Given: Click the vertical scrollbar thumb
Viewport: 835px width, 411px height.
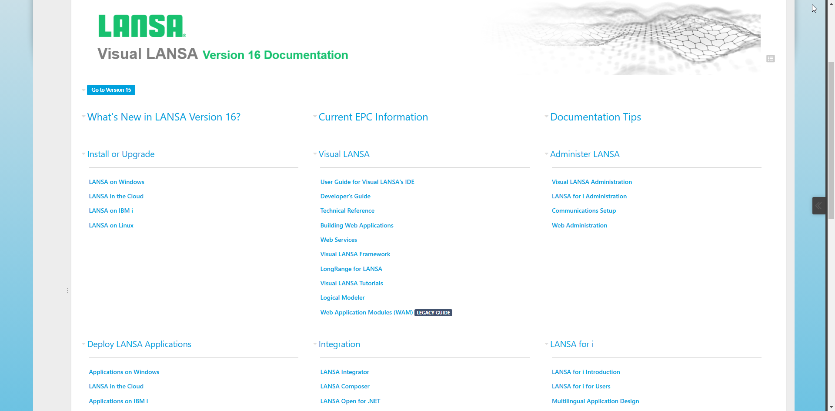Looking at the screenshot, I should [x=831, y=139].
